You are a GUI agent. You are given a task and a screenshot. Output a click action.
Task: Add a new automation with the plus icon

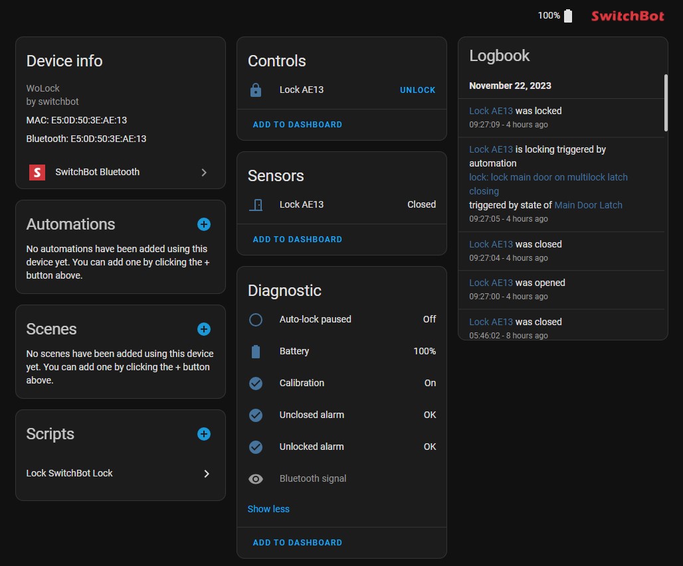coord(204,224)
